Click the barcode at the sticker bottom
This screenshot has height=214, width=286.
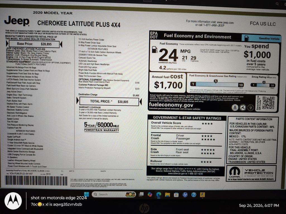pos(36,181)
